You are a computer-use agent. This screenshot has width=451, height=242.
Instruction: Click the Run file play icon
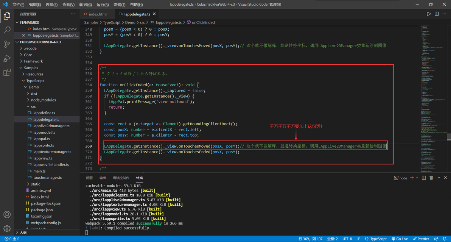click(429, 14)
